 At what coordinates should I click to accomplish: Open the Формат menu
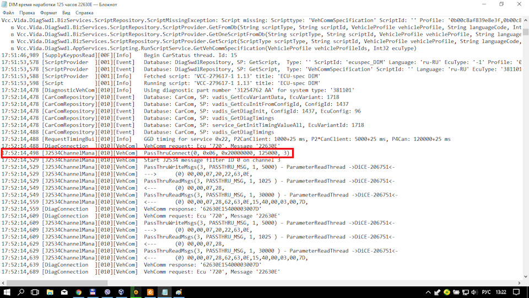48,12
